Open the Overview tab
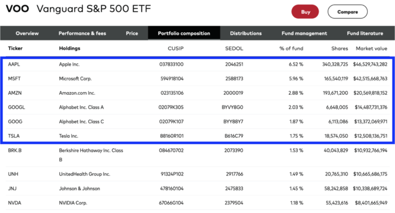 pos(27,33)
